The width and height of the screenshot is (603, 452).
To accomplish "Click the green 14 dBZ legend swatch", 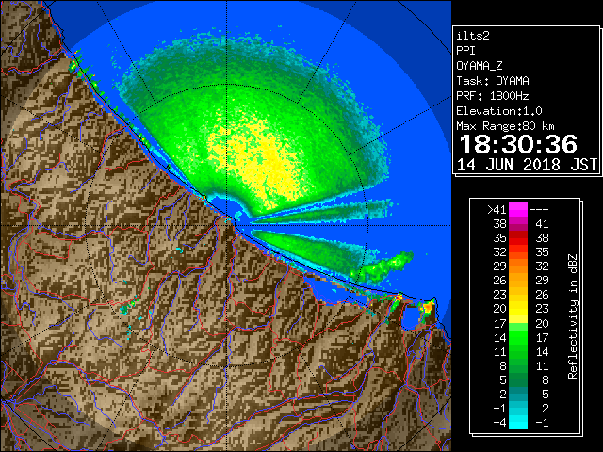I will 518,337.
